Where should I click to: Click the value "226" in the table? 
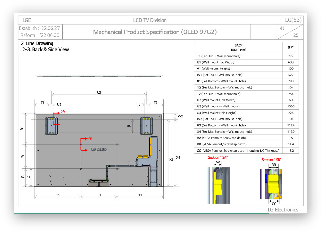(290, 113)
